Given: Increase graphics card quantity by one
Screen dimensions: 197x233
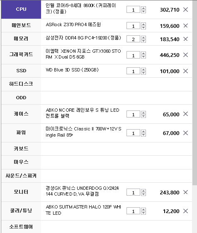Looking at the screenshot, I should pos(143,53).
